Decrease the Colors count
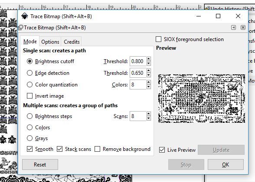Viewport: 255px width, 182px height. (148, 87)
